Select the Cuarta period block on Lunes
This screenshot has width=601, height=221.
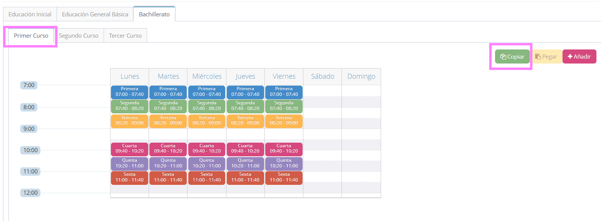(130, 149)
